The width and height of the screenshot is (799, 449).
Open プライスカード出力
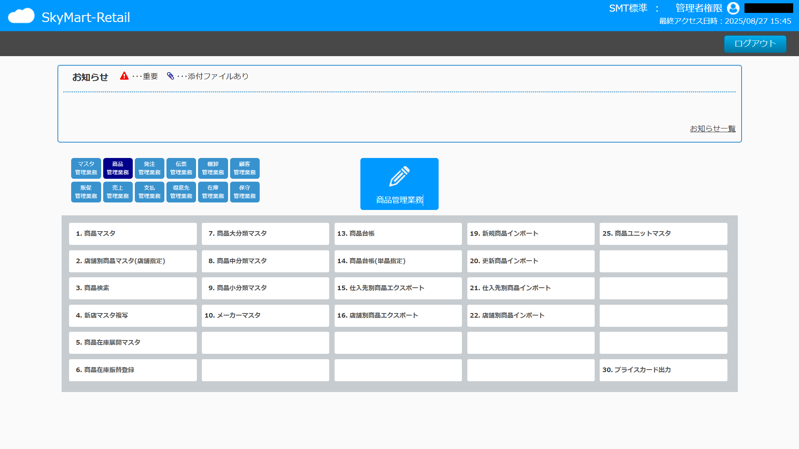point(663,370)
